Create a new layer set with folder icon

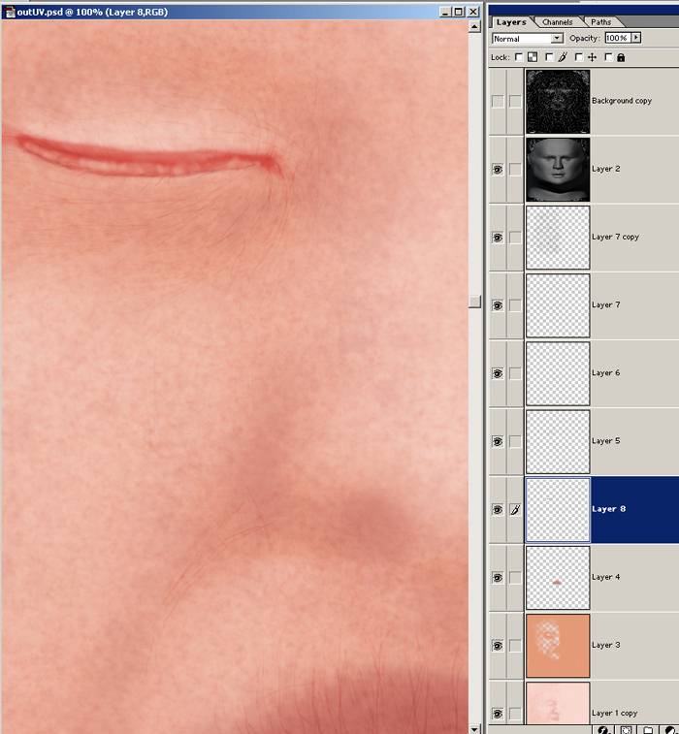click(x=648, y=728)
